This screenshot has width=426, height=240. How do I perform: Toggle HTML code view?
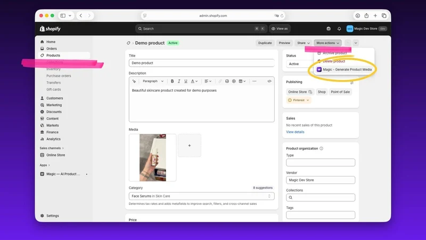(269, 82)
